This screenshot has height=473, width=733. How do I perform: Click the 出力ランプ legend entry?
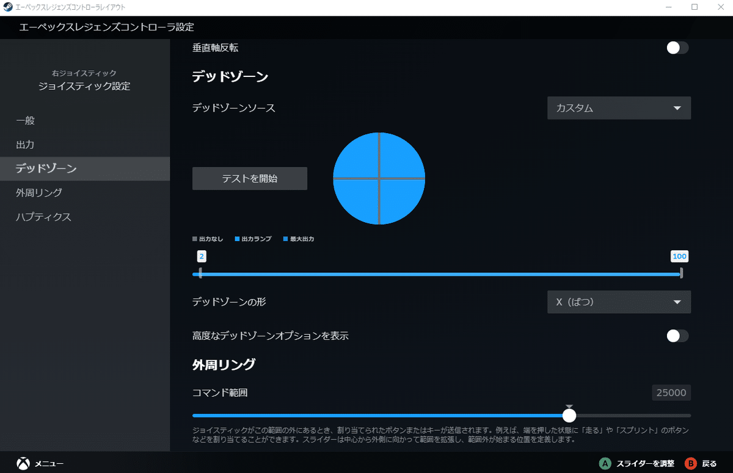253,239
